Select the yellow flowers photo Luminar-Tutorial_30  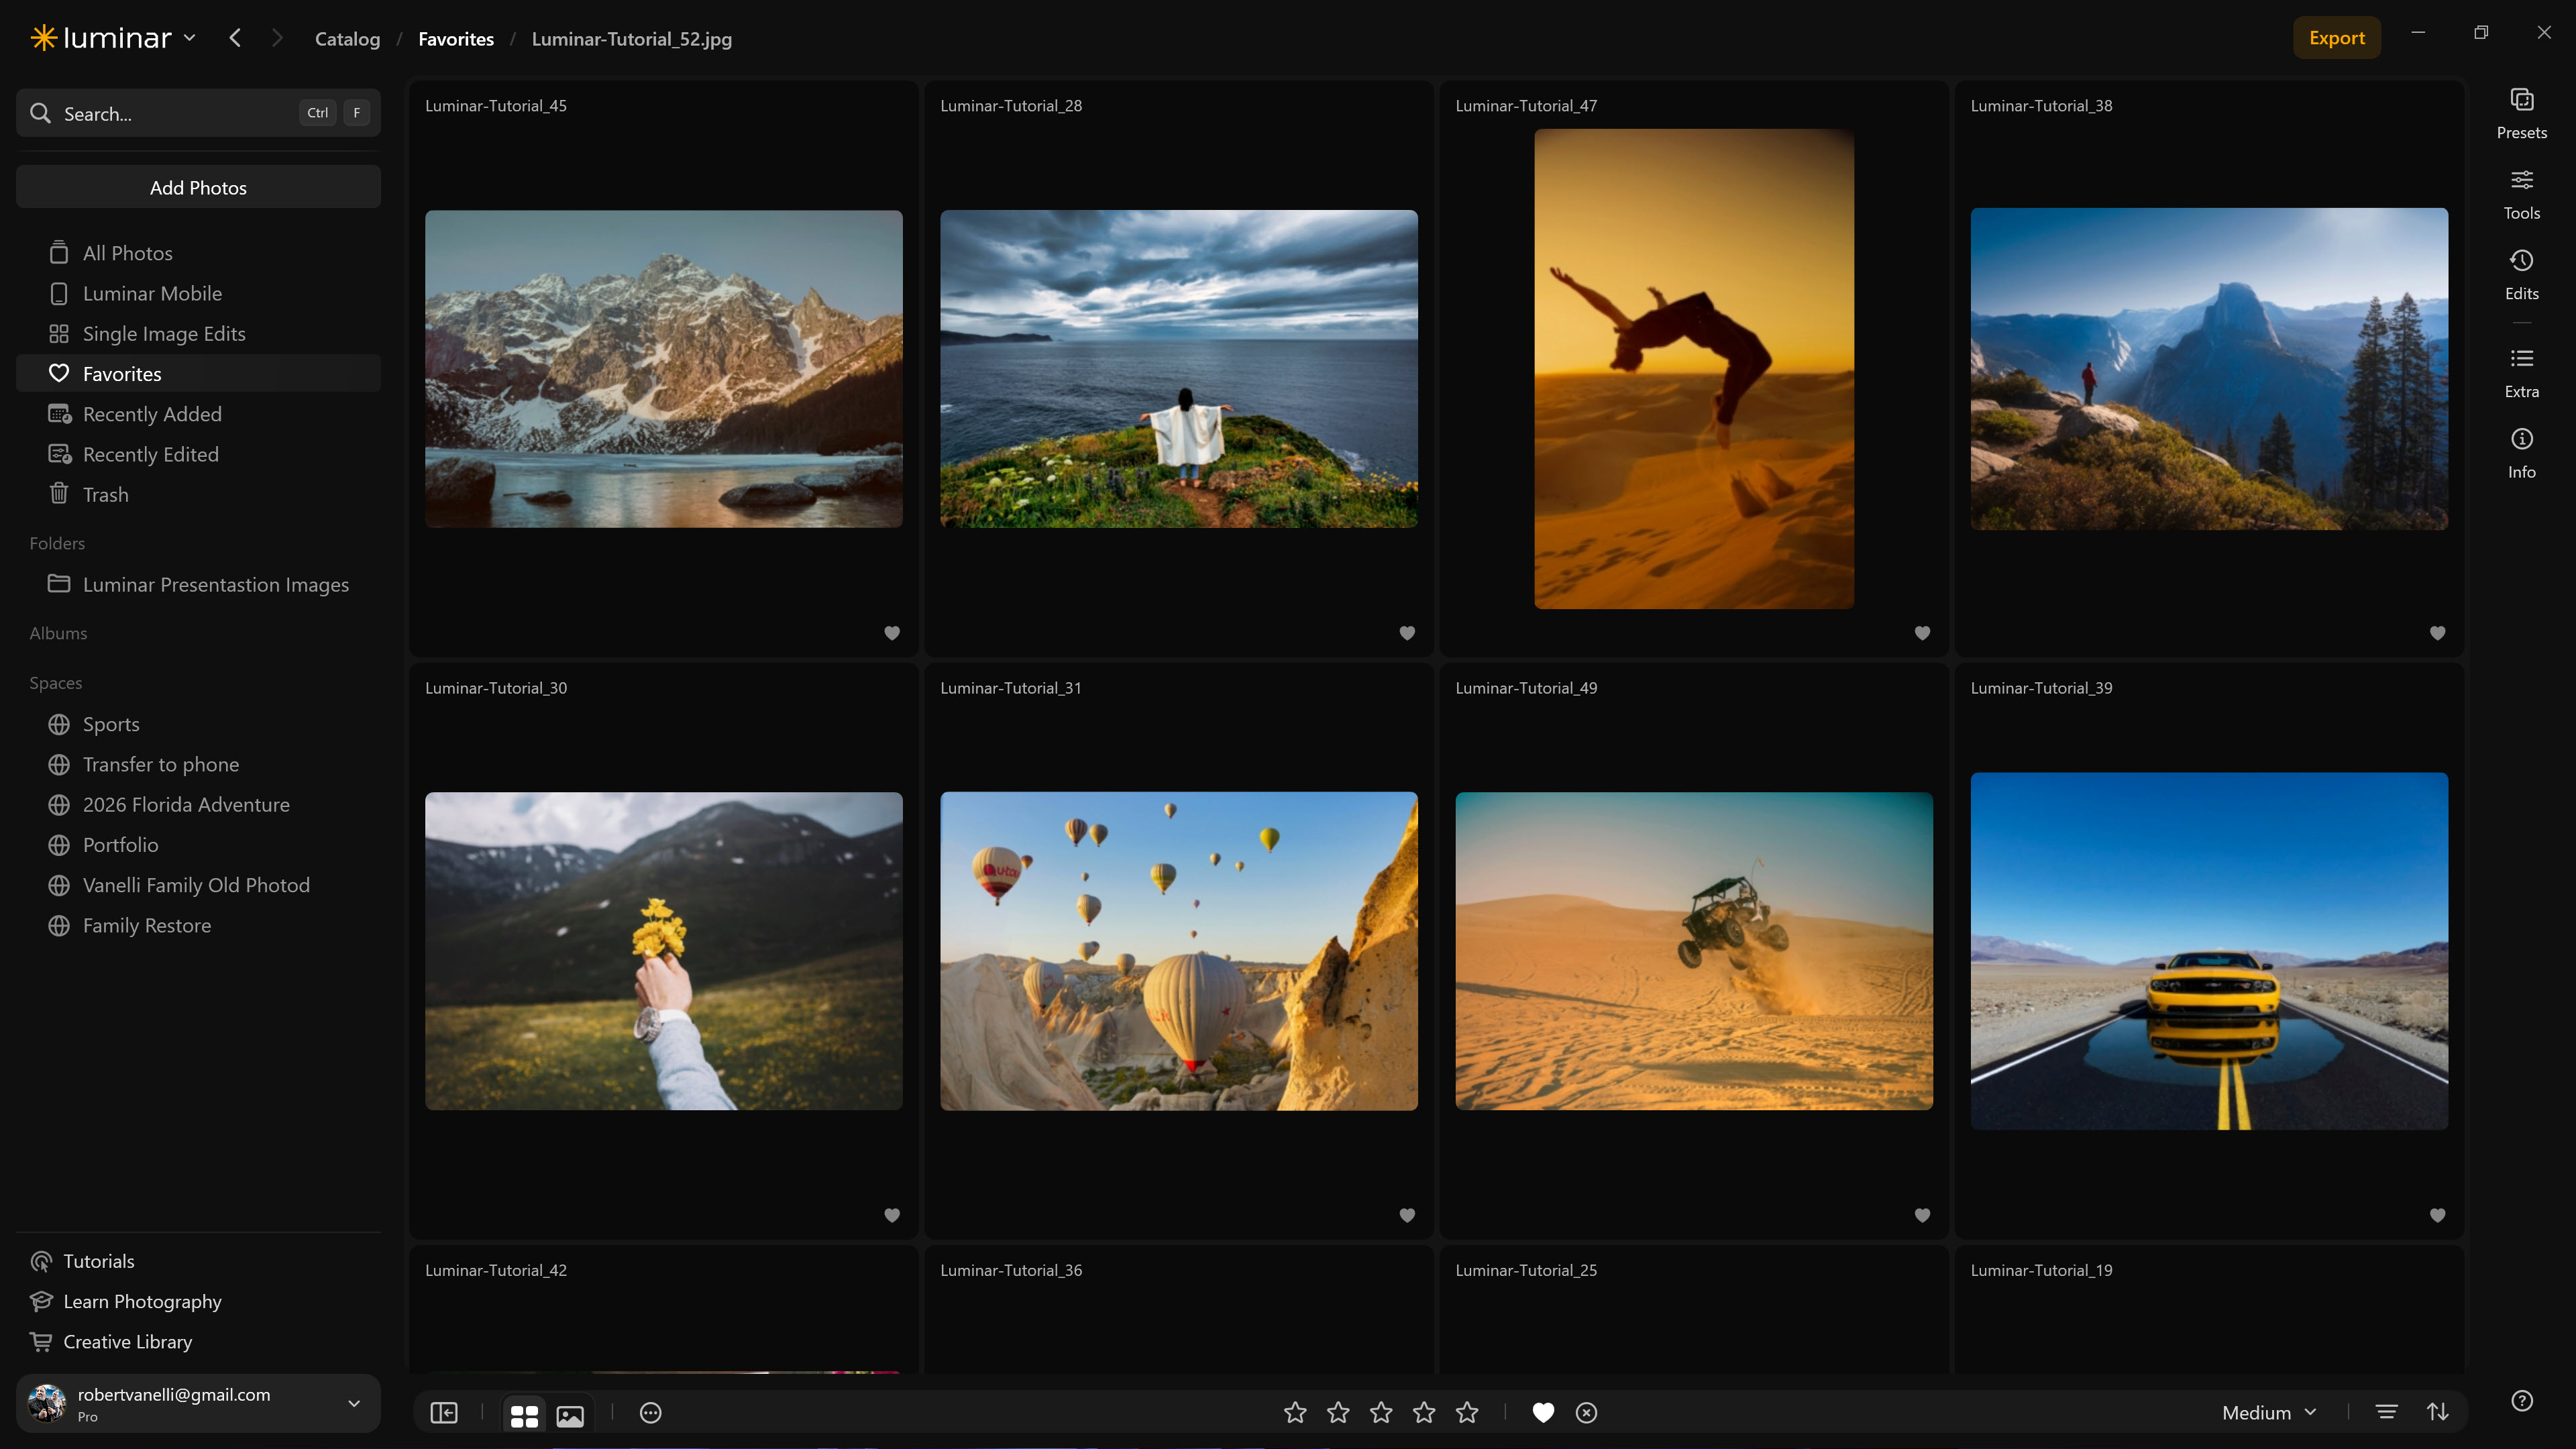click(663, 951)
